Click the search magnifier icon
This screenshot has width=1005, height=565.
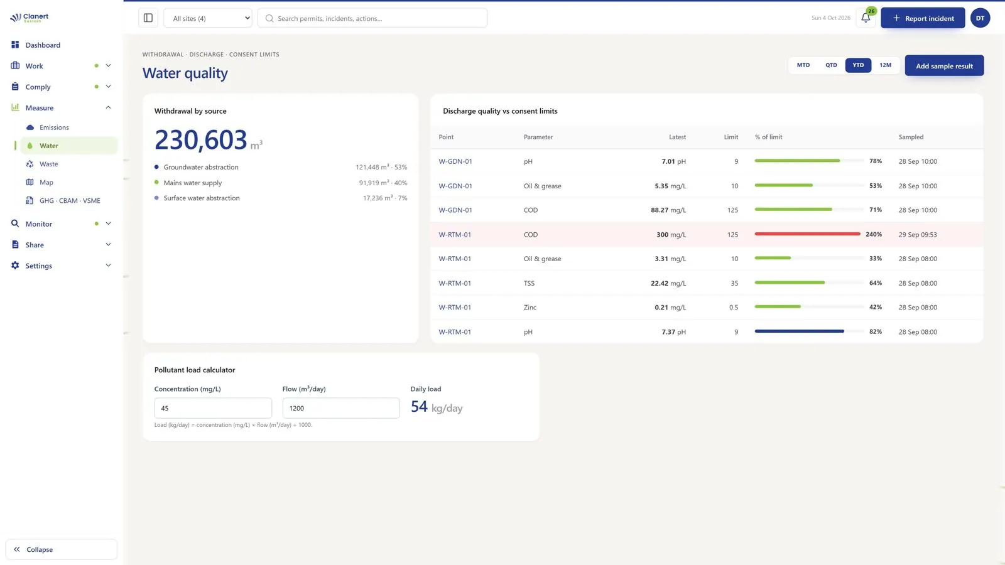pyautogui.click(x=269, y=18)
